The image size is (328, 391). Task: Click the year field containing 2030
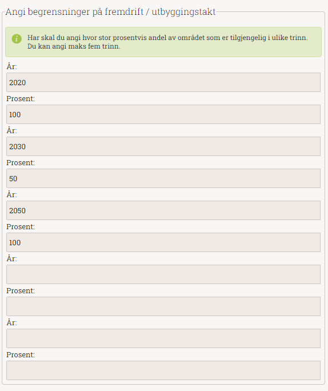[x=163, y=146]
